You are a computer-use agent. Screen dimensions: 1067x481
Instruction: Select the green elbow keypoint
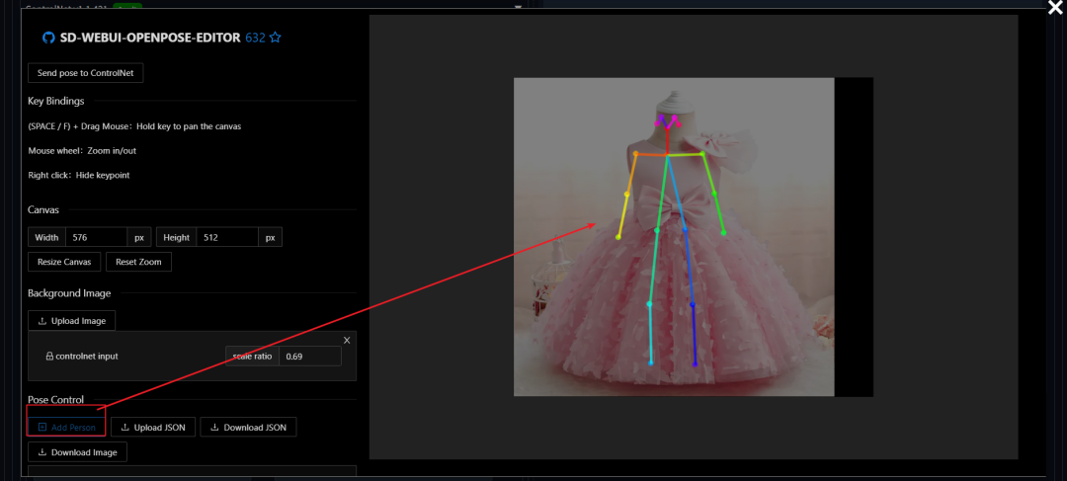714,194
